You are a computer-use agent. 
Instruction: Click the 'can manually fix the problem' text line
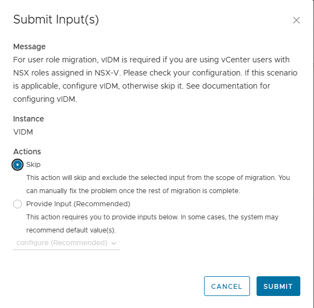coord(133,191)
